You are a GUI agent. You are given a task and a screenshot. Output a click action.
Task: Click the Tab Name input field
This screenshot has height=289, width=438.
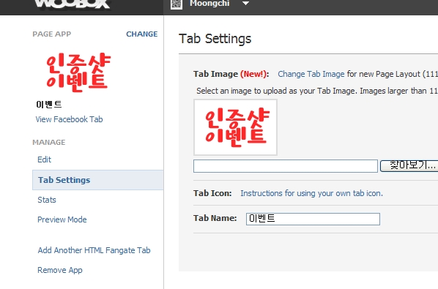click(x=313, y=219)
